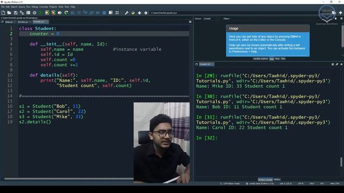The height and width of the screenshot is (193, 344).
Task: Save the current file with floppy icon
Action: pos(16,13)
